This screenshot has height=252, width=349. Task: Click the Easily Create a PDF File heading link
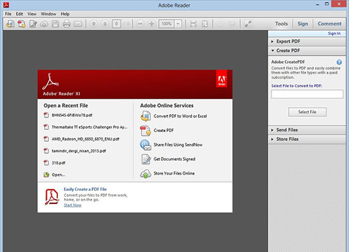[85, 189]
